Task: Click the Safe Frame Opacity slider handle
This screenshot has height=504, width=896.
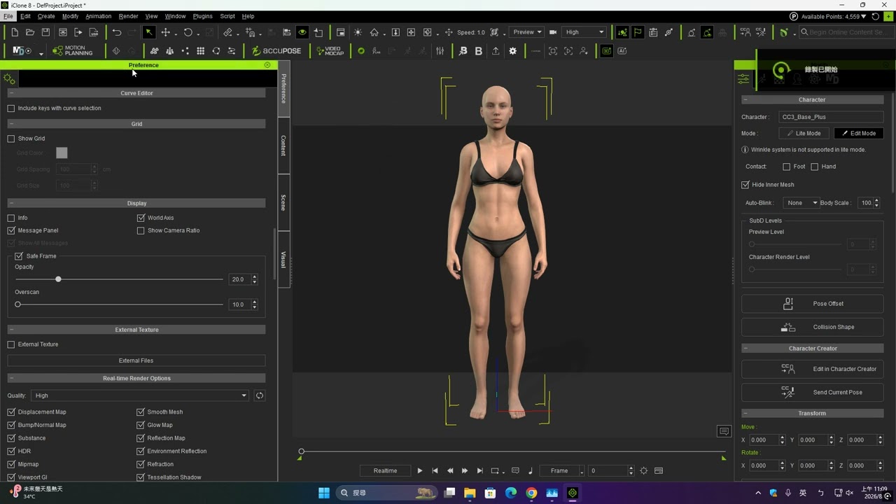Action: [x=58, y=279]
